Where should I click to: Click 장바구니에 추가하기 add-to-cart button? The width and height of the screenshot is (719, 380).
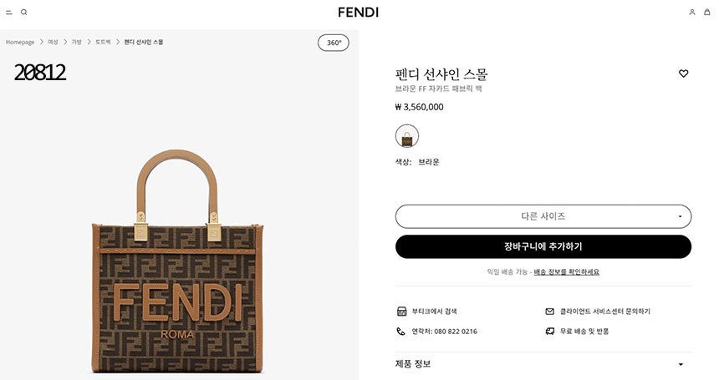543,246
